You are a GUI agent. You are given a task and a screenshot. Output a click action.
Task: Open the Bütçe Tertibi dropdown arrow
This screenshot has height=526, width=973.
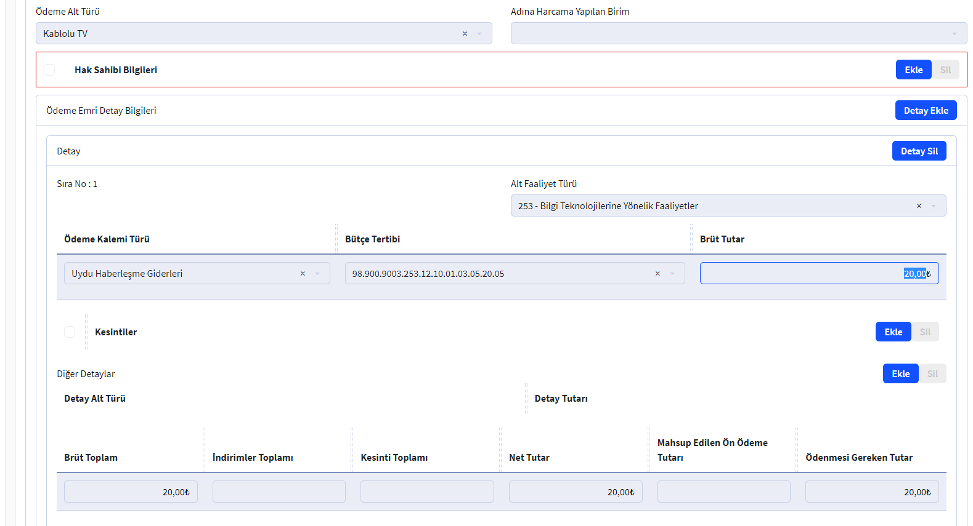(x=672, y=274)
